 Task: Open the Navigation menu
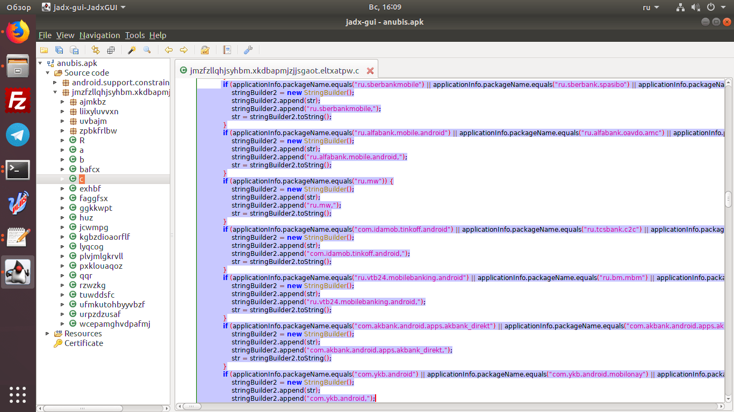[x=99, y=35]
